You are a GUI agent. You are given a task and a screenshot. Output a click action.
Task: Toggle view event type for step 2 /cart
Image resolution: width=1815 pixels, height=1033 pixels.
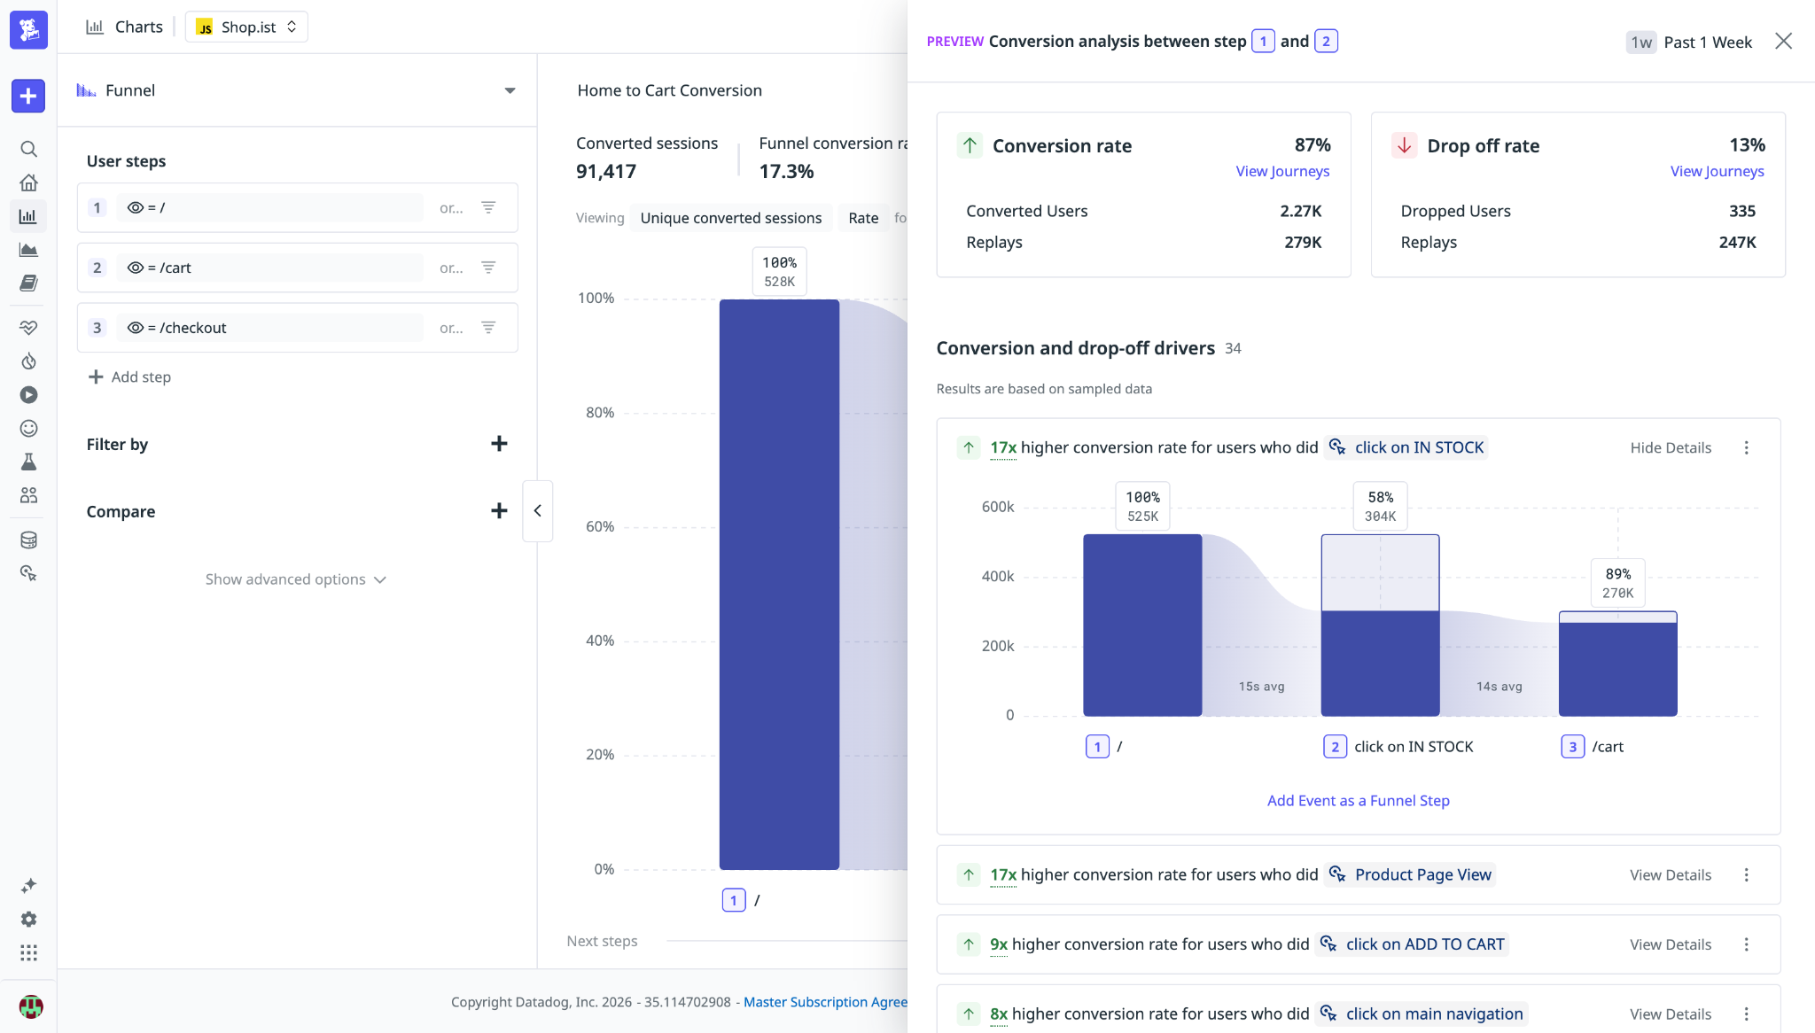(135, 268)
